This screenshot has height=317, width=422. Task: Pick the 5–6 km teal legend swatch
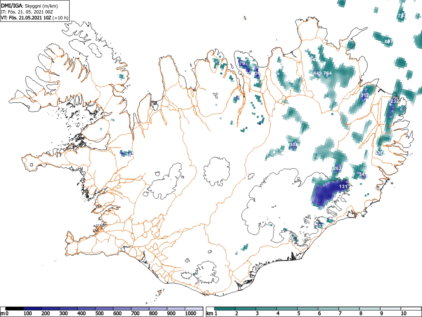click(x=308, y=309)
